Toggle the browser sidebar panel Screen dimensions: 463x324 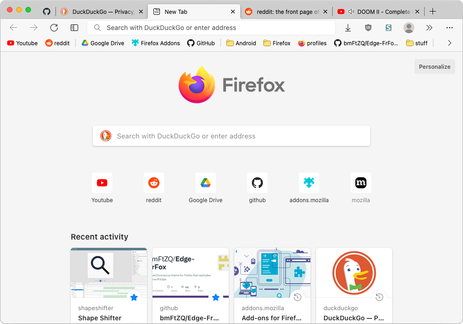74,28
